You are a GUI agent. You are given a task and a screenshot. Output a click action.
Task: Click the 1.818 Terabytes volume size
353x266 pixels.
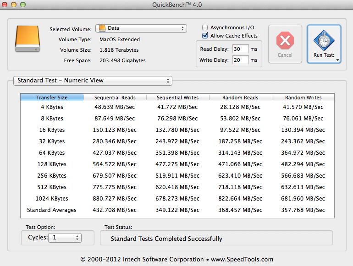click(119, 50)
